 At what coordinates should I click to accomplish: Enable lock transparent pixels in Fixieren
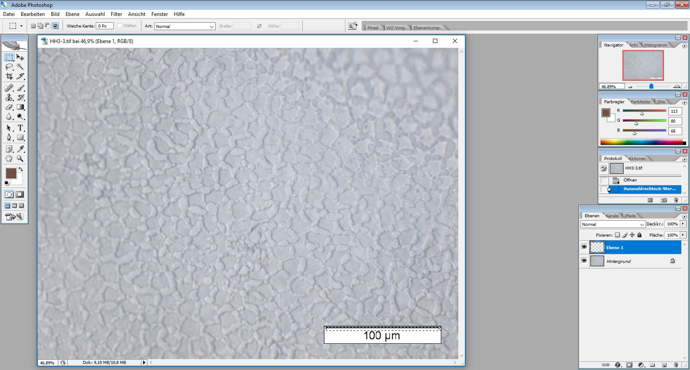click(x=617, y=235)
